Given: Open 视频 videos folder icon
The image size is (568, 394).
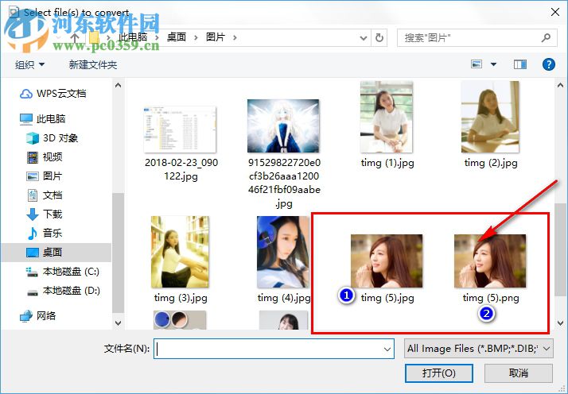Looking at the screenshot, I should tap(33, 157).
